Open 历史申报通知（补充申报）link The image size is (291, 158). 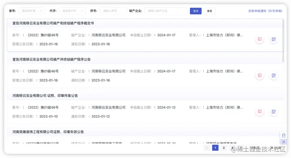[x=265, y=11]
